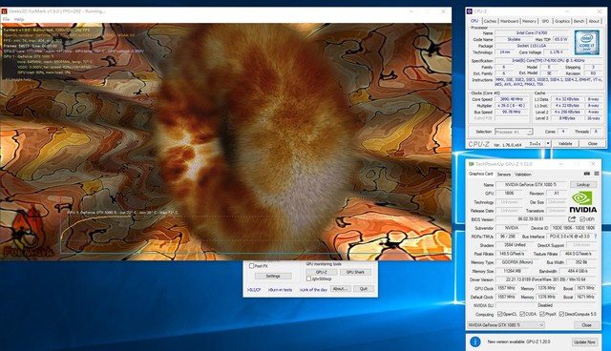Click the GPU-Z title bar app icon

pyautogui.click(x=471, y=164)
